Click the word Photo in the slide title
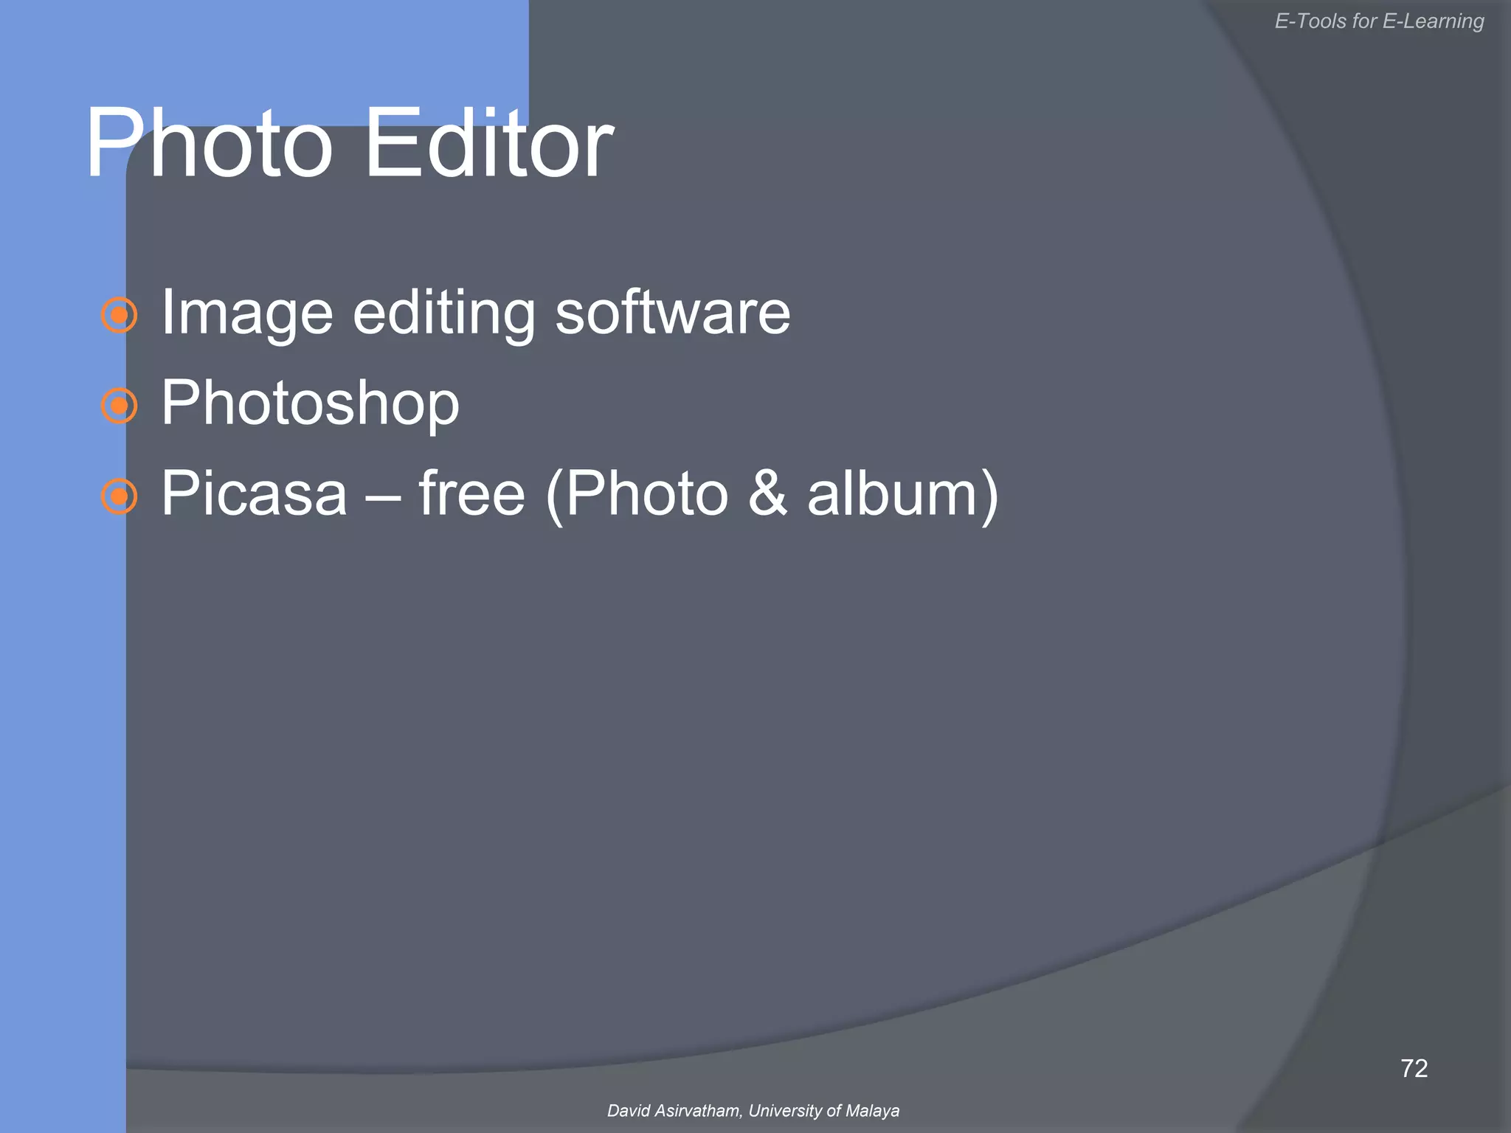 coord(210,144)
